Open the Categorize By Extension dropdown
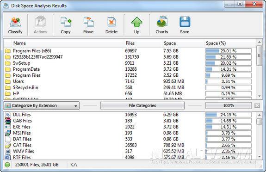 point(41,105)
